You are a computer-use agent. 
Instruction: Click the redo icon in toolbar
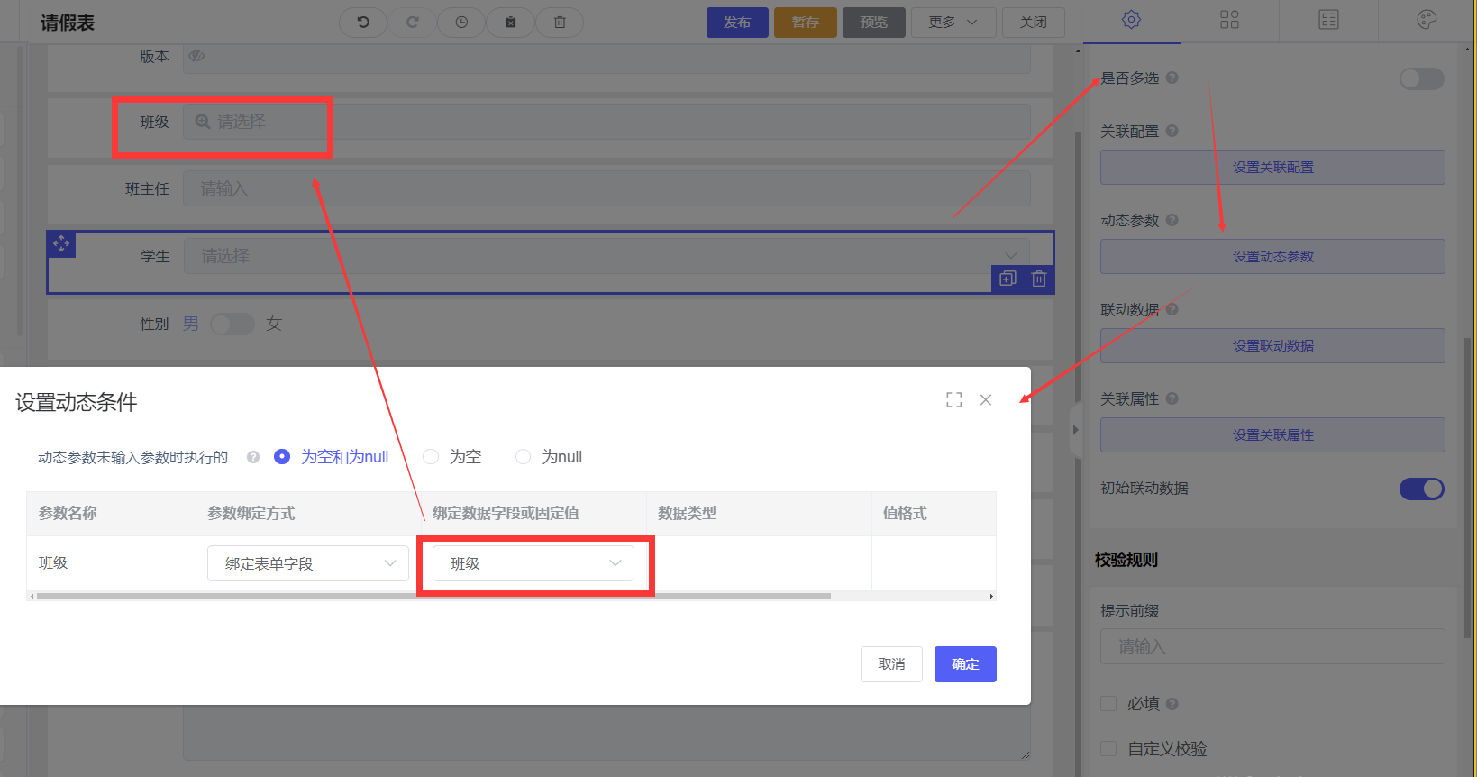[x=413, y=23]
